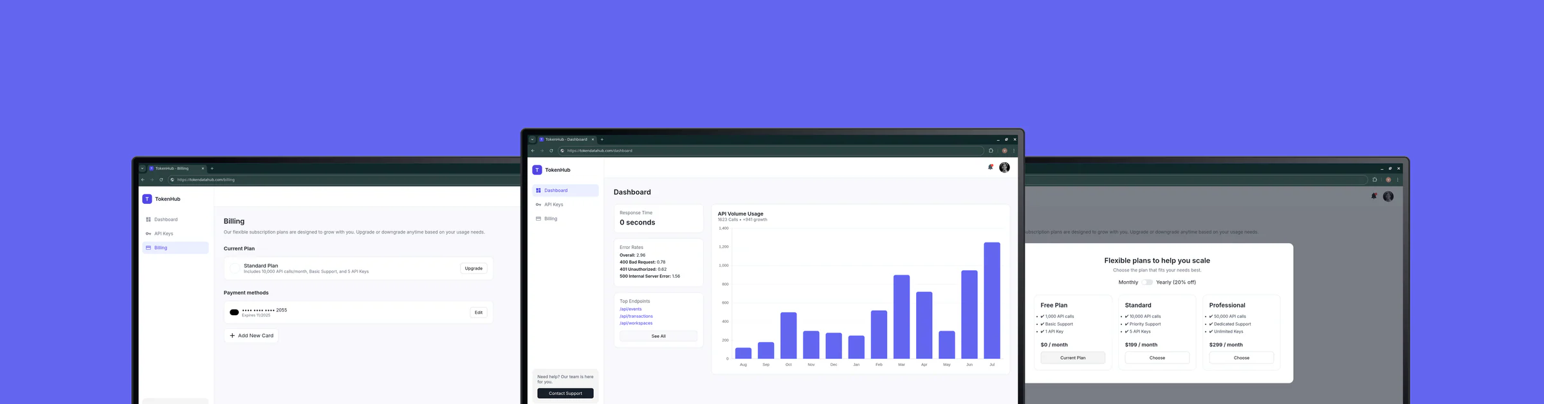Click the TokenHub logo in the Billing window
The width and height of the screenshot is (1544, 404).
pos(147,199)
